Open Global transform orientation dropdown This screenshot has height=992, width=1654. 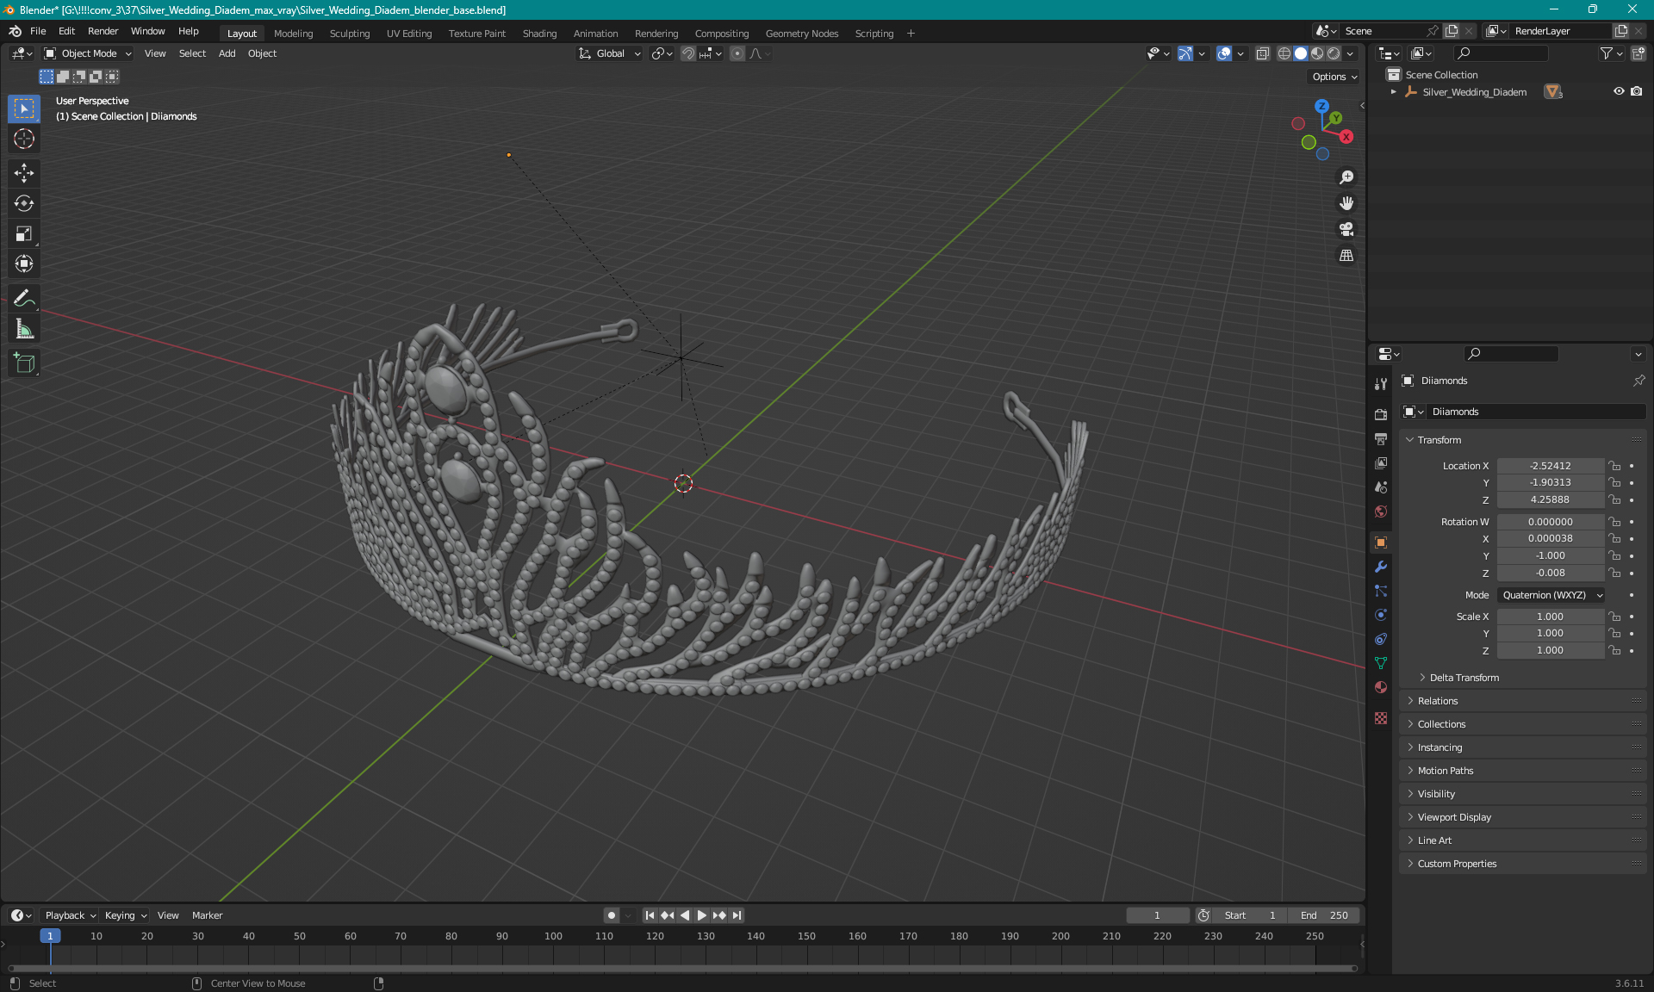coord(610,53)
